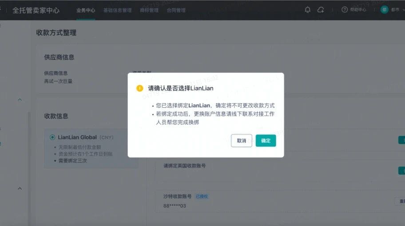Click the 无限制最低付款金额 bullet text
This screenshot has width=405, height=226.
tap(79, 147)
